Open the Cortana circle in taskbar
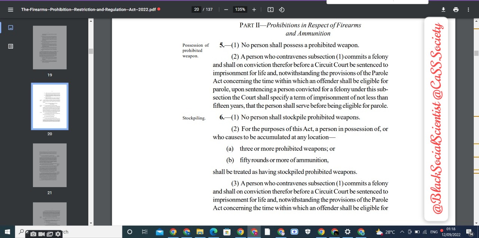Viewport: 479px width, 238px height. 129,232
